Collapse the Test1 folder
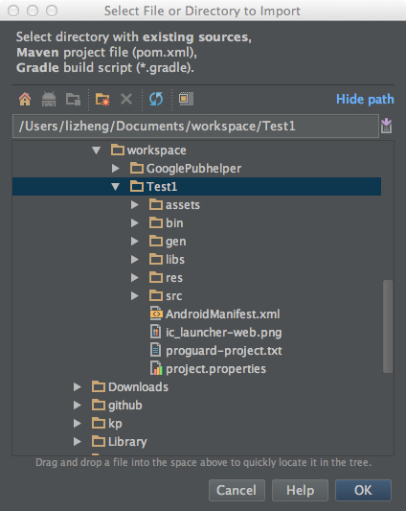Viewport: 406px width, 511px height. [x=115, y=187]
